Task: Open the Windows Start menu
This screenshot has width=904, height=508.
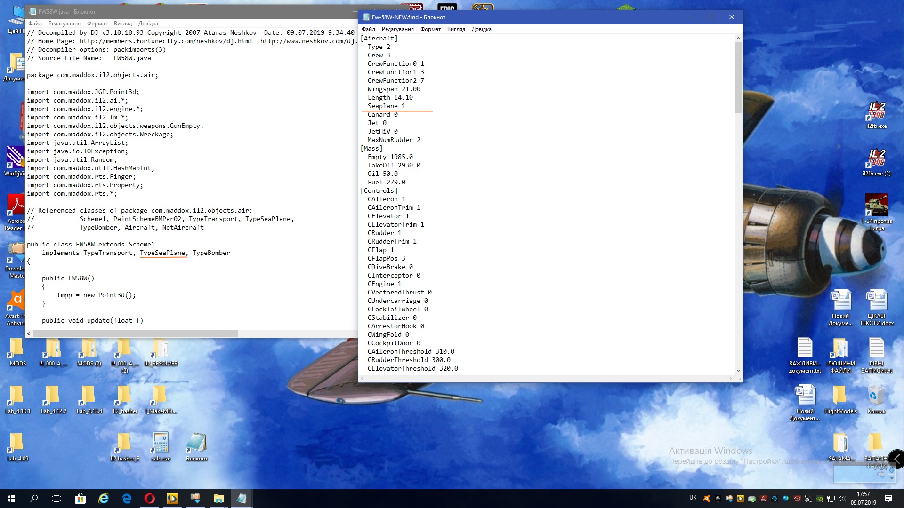Action: tap(11, 499)
